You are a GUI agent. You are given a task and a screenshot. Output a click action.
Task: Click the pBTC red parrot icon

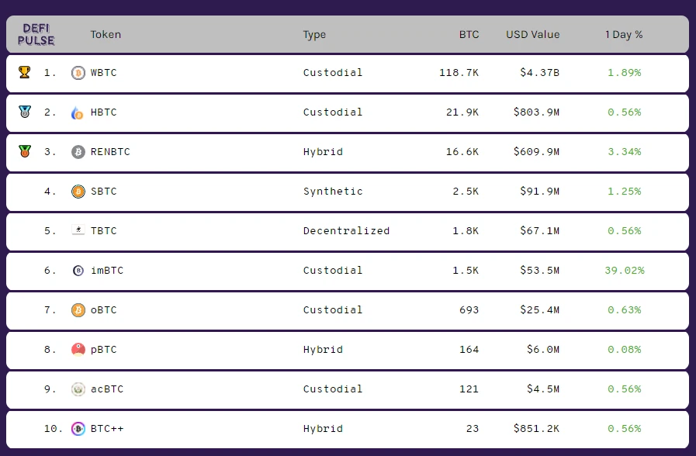(x=78, y=350)
